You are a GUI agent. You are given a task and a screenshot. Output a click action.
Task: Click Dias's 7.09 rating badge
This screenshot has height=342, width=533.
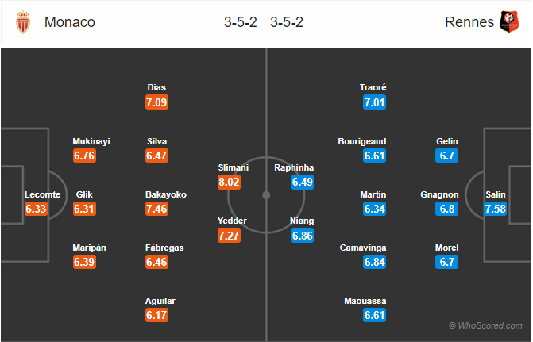[156, 102]
